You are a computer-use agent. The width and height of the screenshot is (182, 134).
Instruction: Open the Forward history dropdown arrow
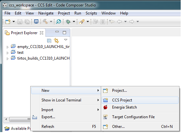pos(138,22)
